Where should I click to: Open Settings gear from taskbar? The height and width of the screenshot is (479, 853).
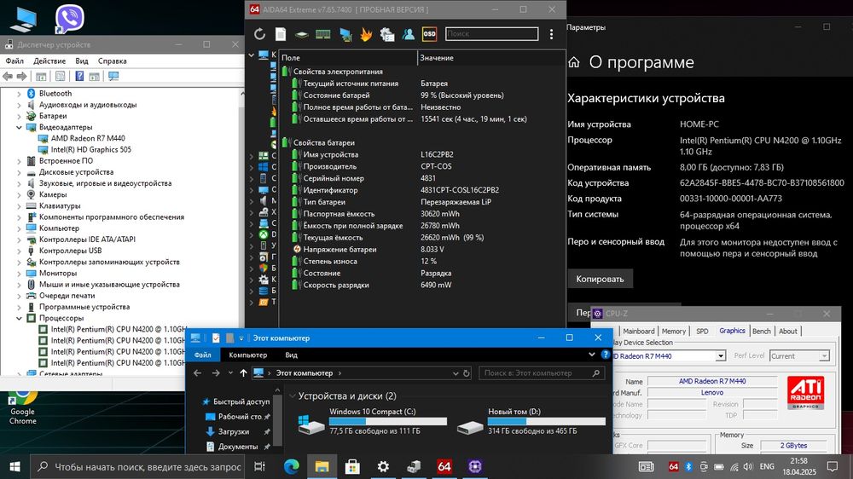tap(383, 466)
